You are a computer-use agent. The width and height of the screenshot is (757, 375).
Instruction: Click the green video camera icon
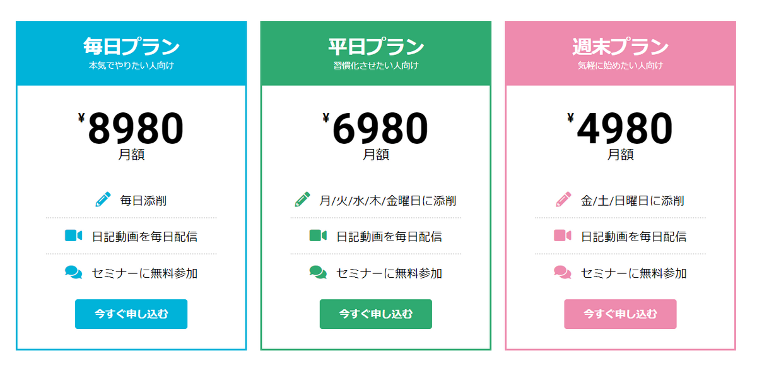(318, 235)
